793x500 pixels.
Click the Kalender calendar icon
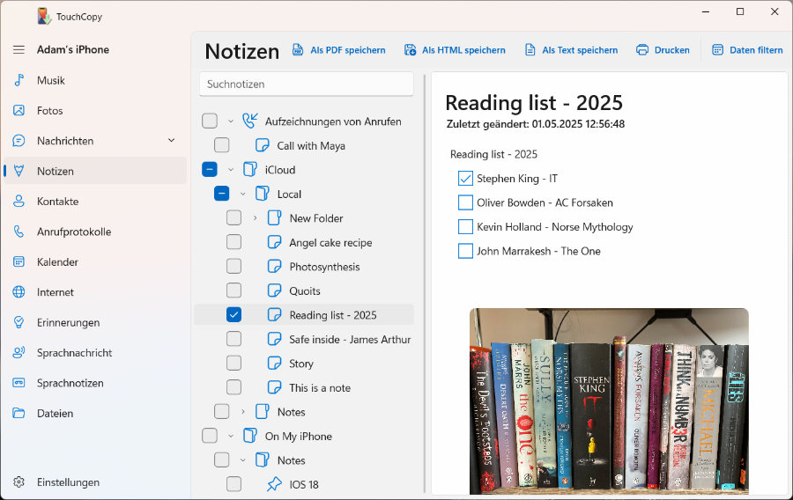point(19,261)
